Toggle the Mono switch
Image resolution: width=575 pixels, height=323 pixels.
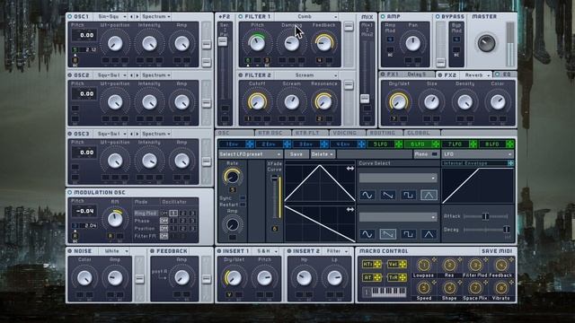coord(434,154)
